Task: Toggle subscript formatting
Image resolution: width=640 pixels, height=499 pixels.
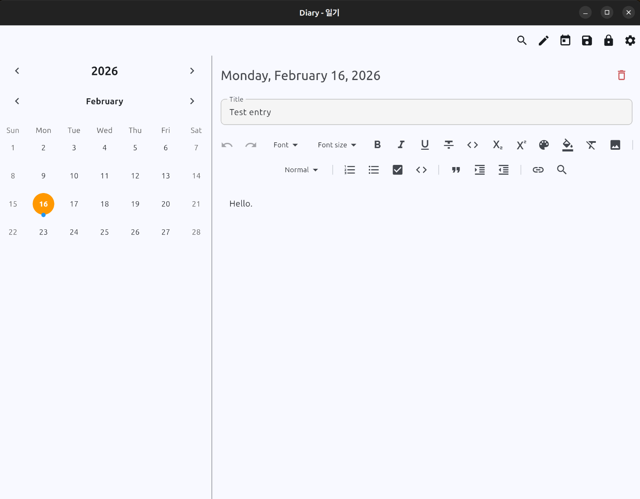Action: 498,145
